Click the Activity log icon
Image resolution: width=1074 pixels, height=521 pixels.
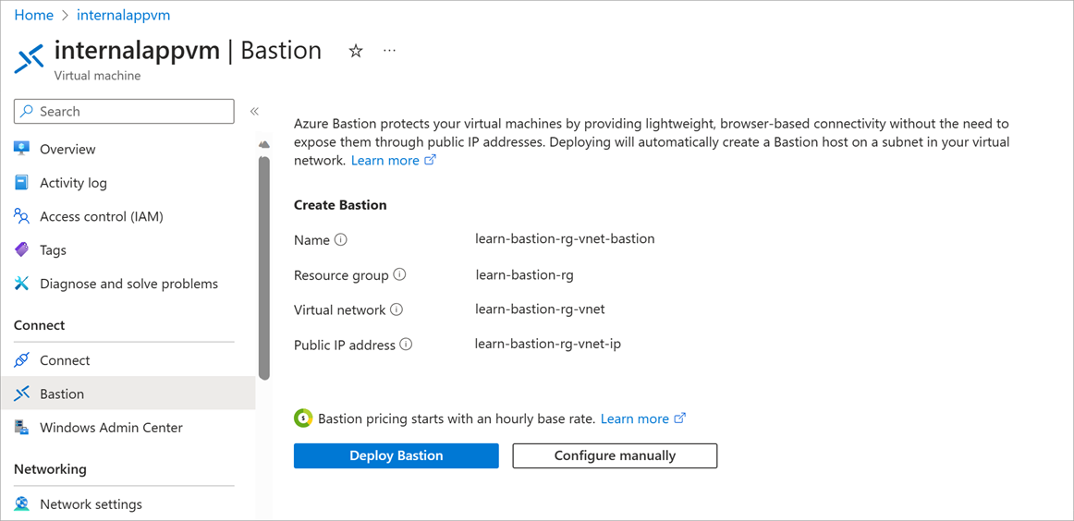click(22, 183)
